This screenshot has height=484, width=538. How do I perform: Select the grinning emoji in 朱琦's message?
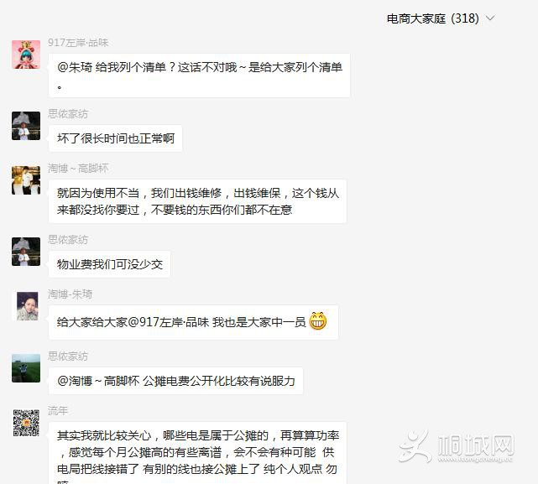[x=318, y=321]
